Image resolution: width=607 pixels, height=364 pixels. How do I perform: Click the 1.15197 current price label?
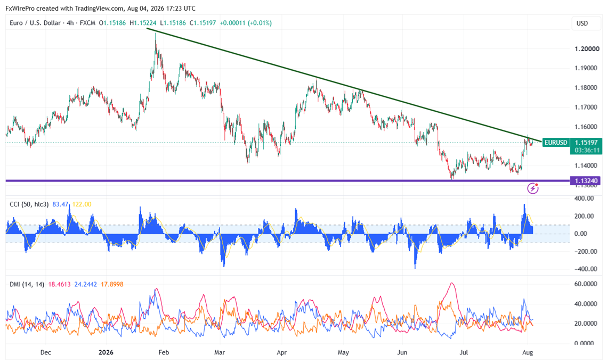coord(586,143)
